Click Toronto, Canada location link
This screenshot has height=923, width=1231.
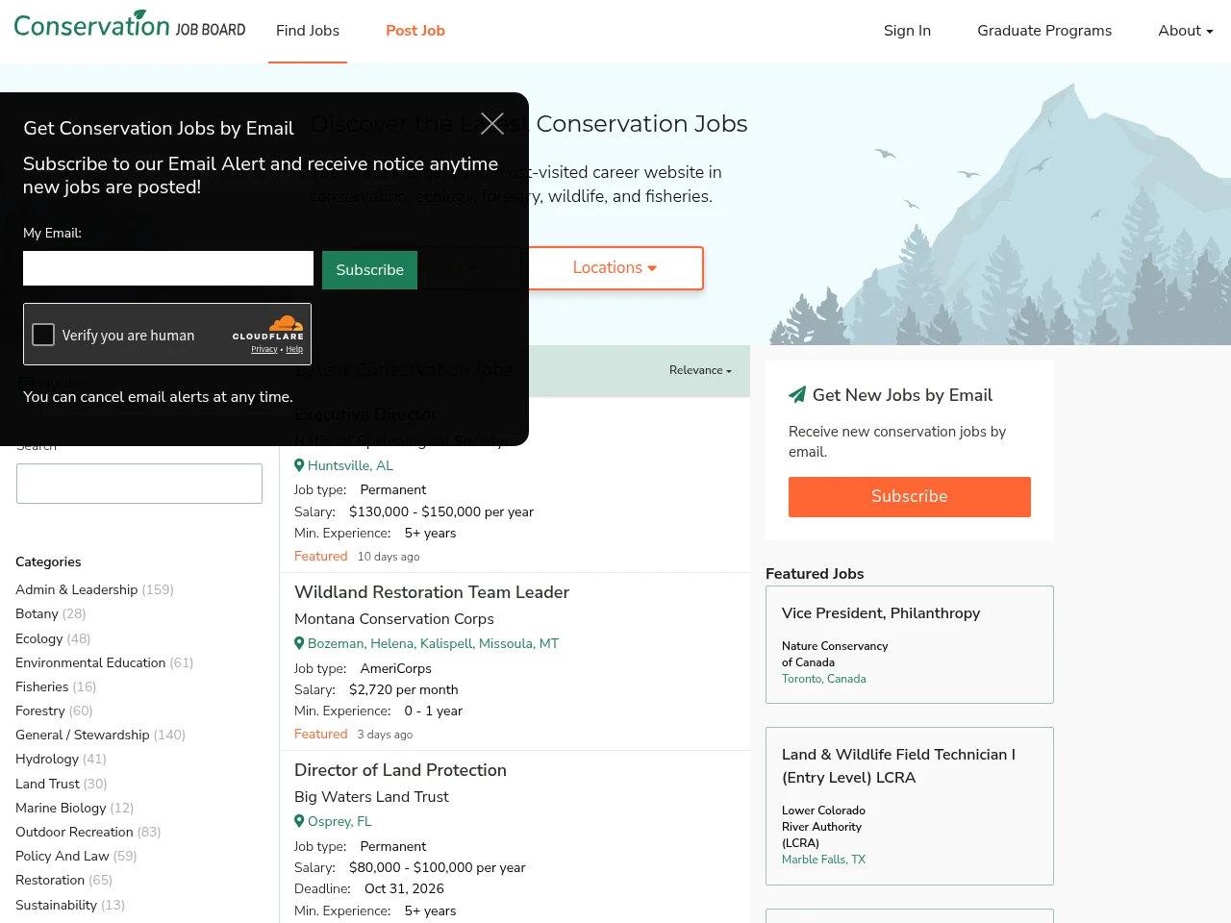824,679
